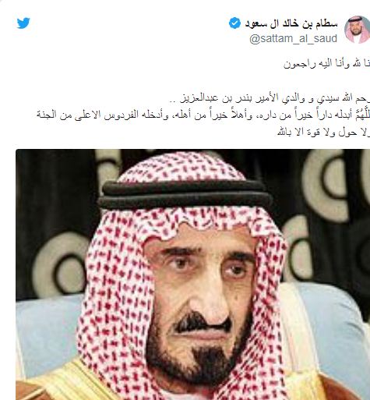Click the black agal band in the photo
370x400 pixels.
click(x=185, y=195)
